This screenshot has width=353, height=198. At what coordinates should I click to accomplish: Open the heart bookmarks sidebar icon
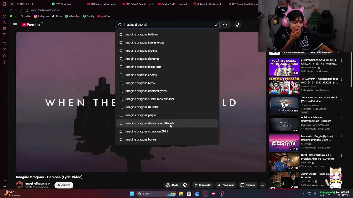(x=4, y=44)
